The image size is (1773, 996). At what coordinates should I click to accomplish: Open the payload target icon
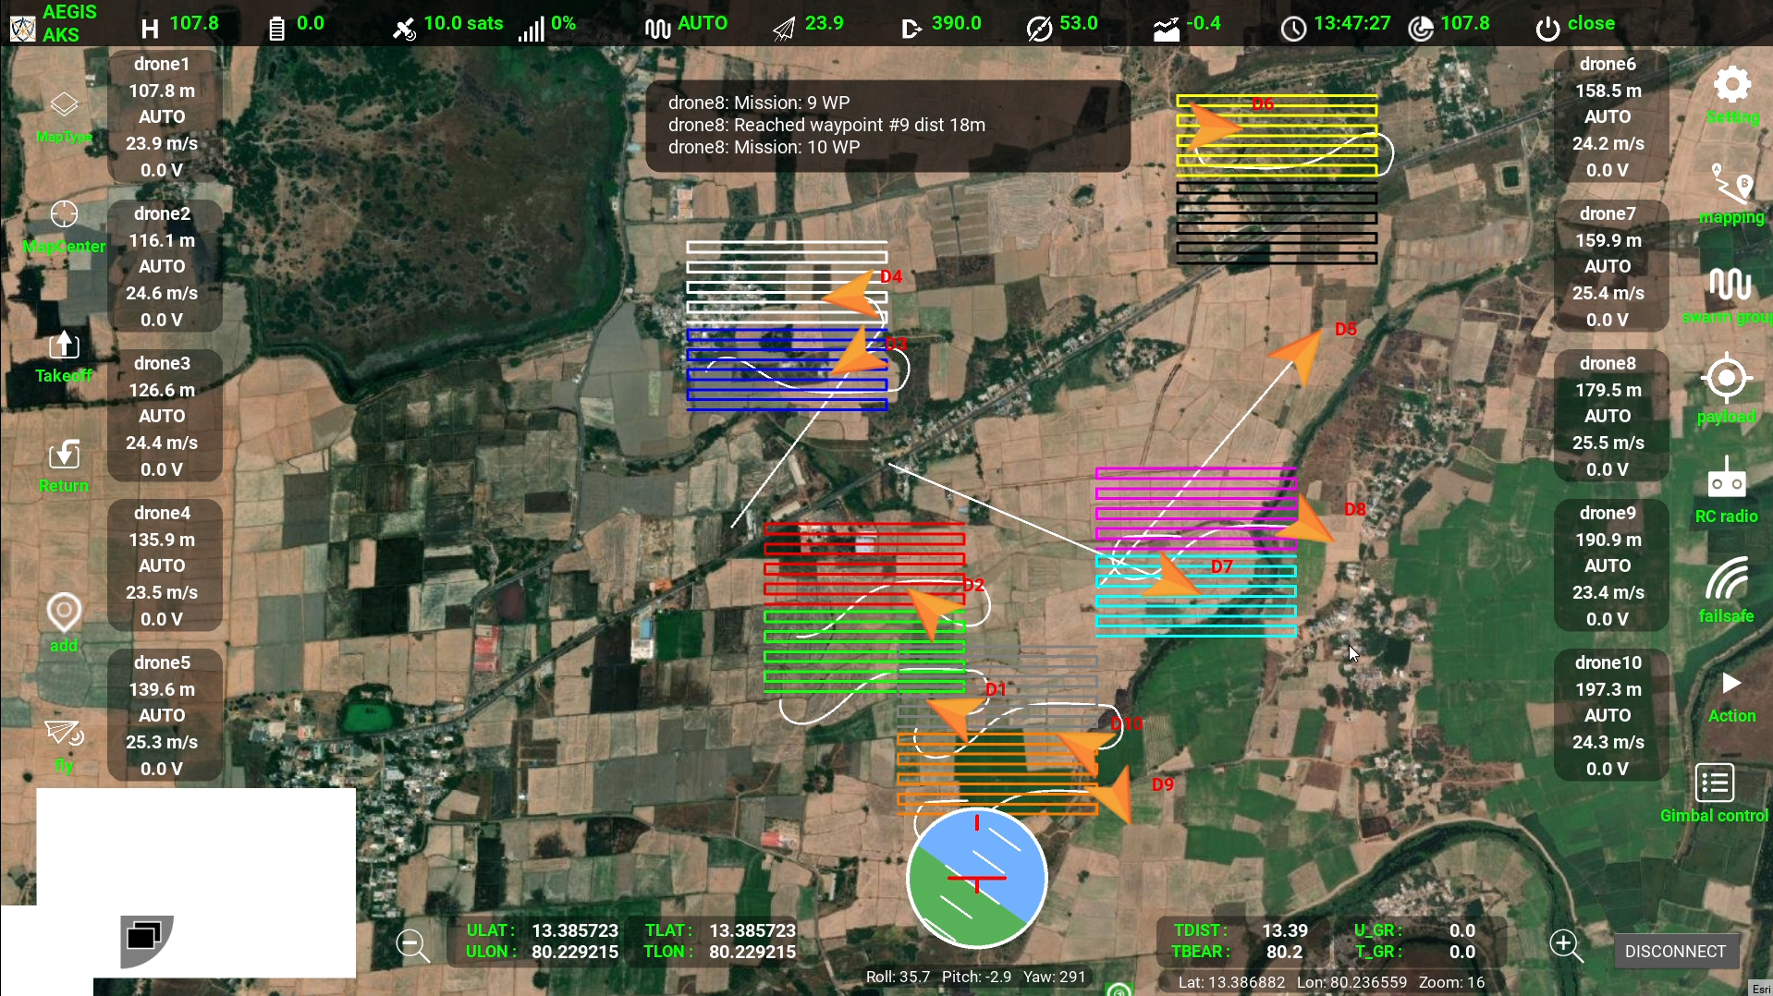point(1726,378)
